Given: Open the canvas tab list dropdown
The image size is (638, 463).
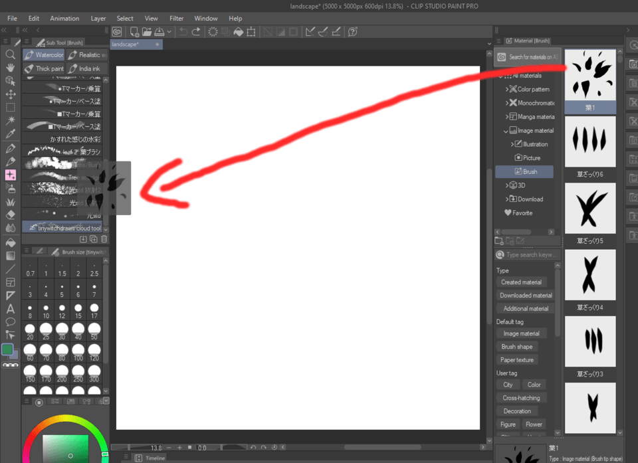Looking at the screenshot, I should coord(489,44).
